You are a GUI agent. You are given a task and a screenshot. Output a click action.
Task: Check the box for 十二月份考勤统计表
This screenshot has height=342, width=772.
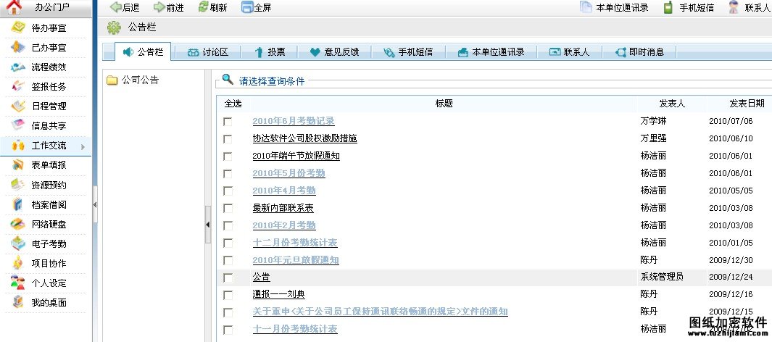[228, 243]
